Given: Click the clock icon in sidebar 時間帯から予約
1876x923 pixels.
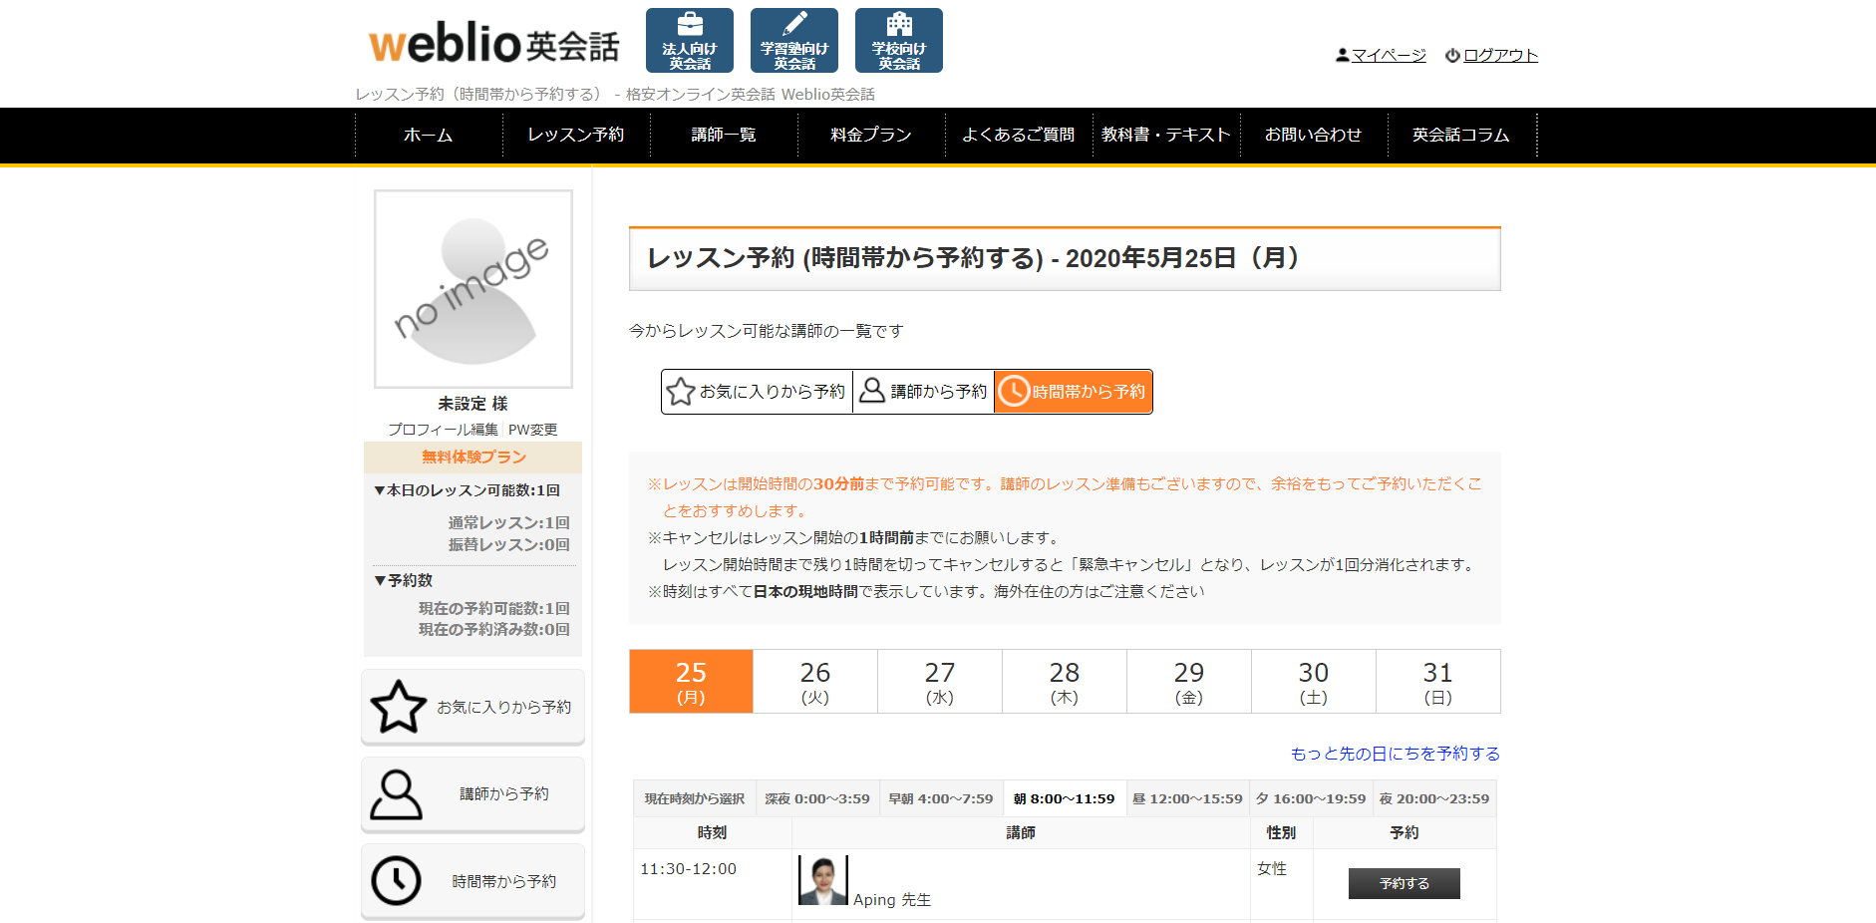Looking at the screenshot, I should (396, 881).
